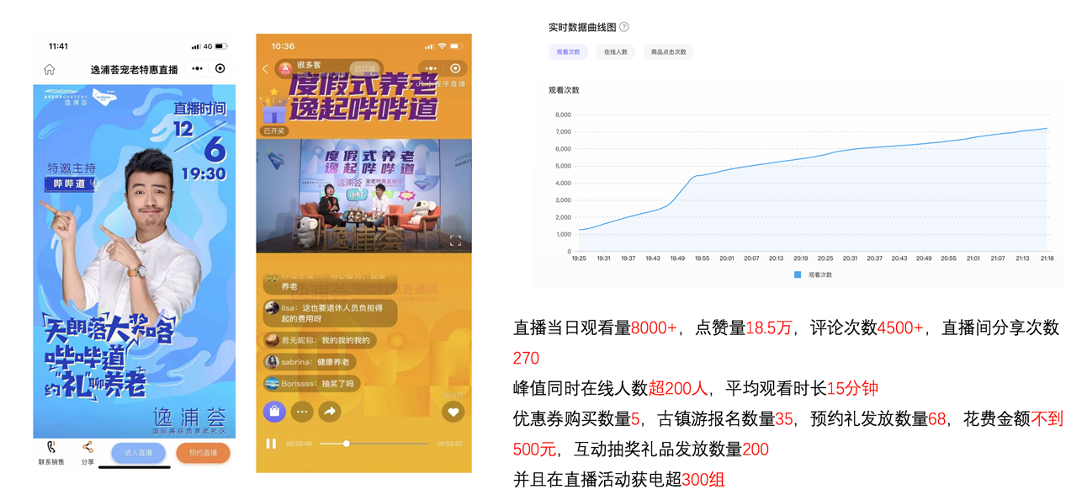This screenshot has height=495, width=1087.
Task: Select the 在线人数 tab
Action: coord(615,52)
